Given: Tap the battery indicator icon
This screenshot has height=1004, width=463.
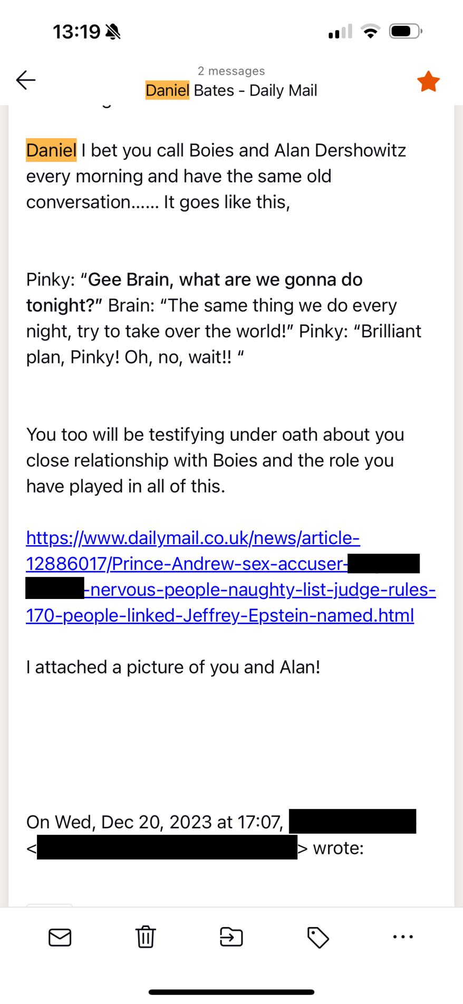Looking at the screenshot, I should (x=405, y=32).
